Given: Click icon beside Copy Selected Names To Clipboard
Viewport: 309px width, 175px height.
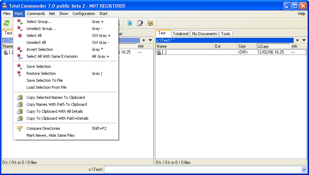Looking at the screenshot, I should (20, 97).
